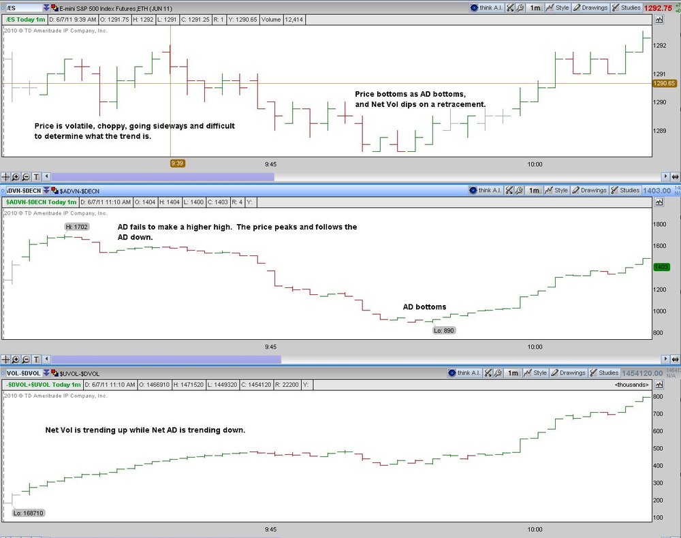Click 'Lo: 168710' bubble on volume chart
This screenshot has height=538, width=681.
[x=28, y=513]
